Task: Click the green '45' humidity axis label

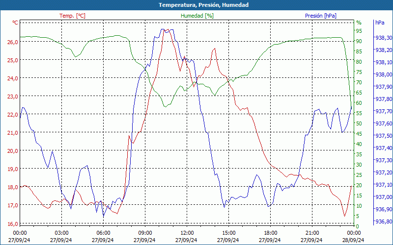Action: [x=359, y=134]
